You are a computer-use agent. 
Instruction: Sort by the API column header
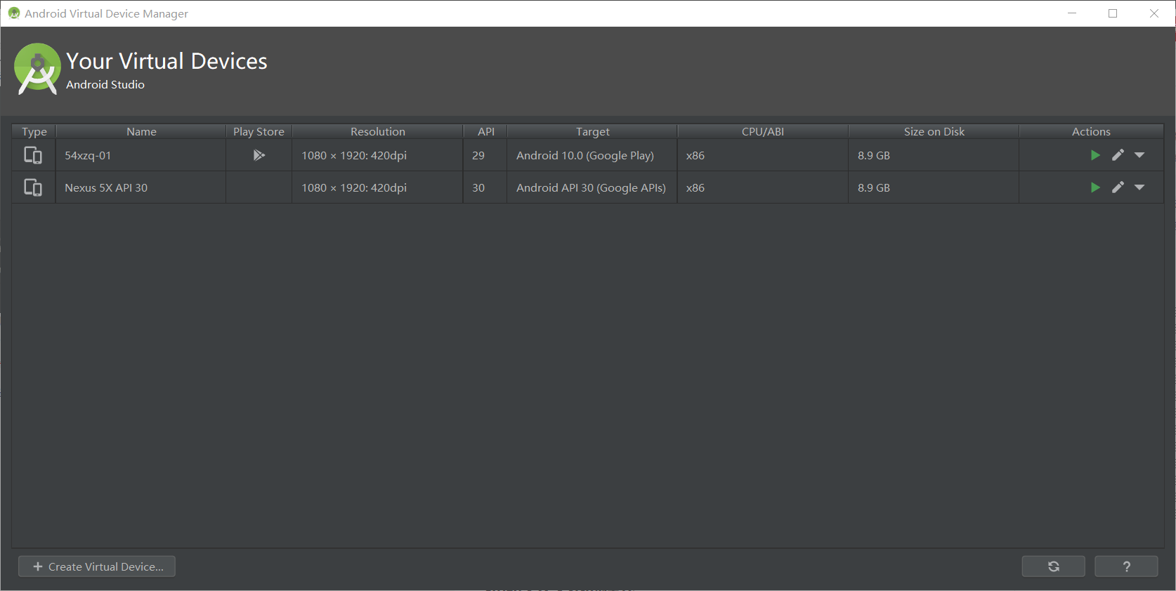point(485,131)
